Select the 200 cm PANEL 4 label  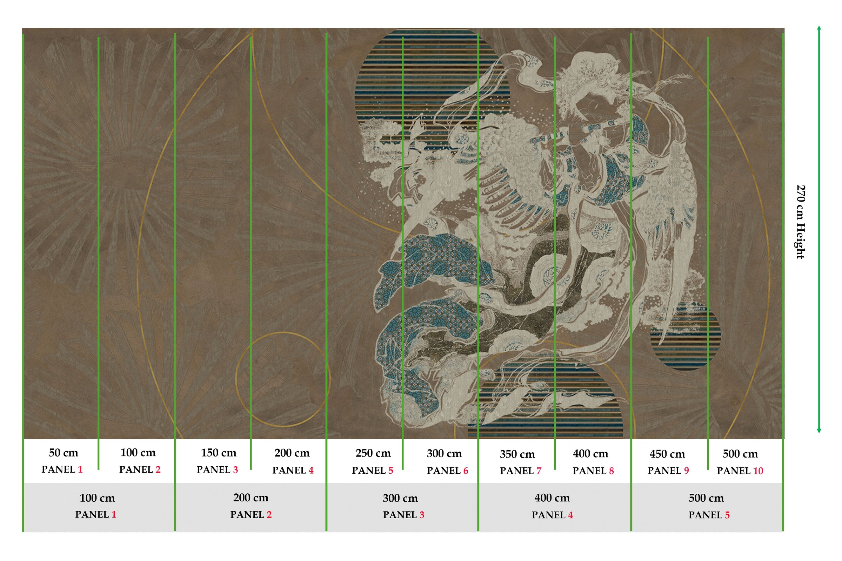pos(293,461)
